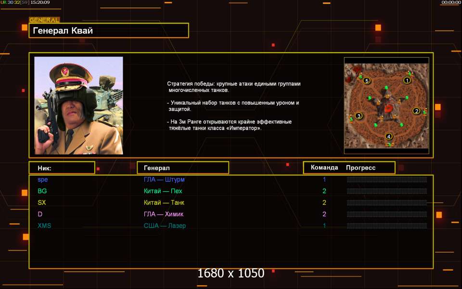Click the США — Лазер general entry

tap(165, 225)
